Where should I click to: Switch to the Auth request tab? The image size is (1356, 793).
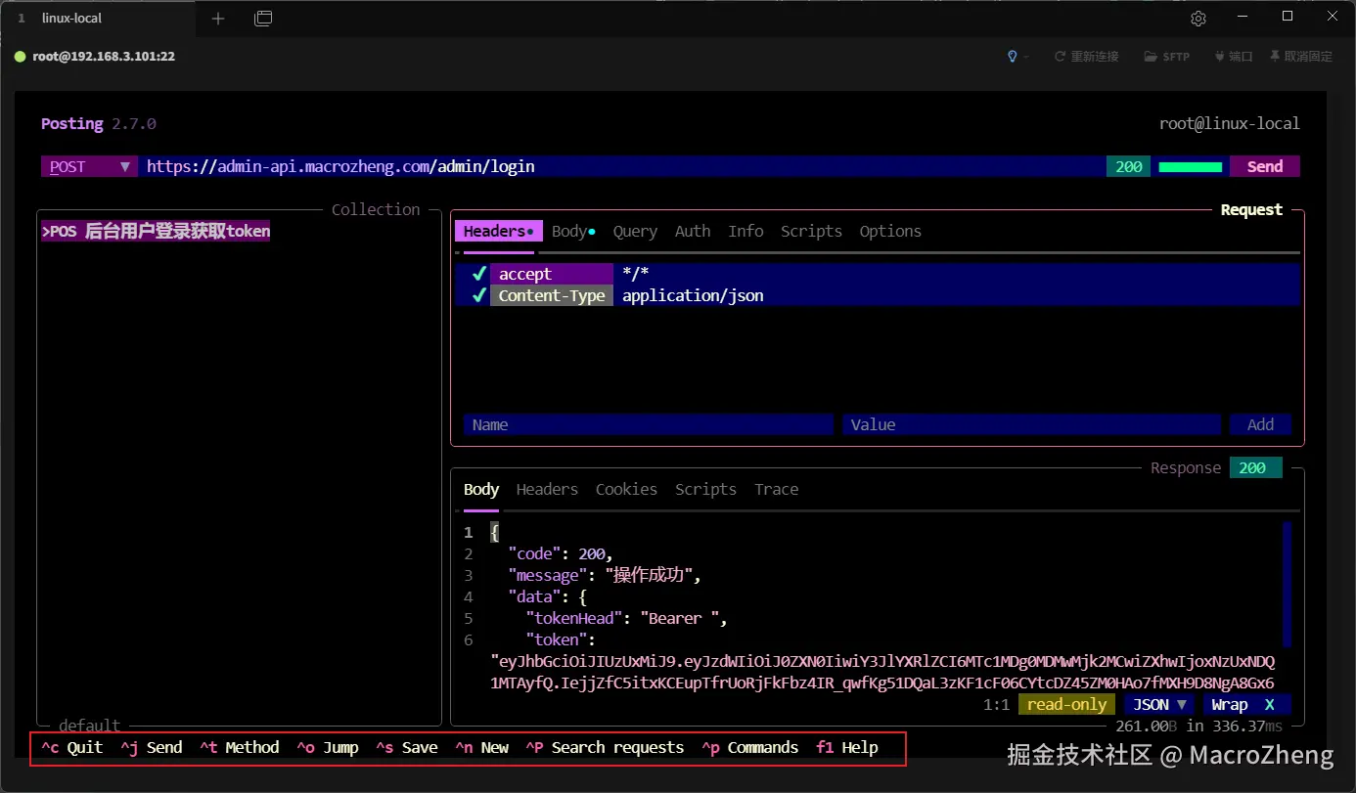pyautogui.click(x=692, y=232)
